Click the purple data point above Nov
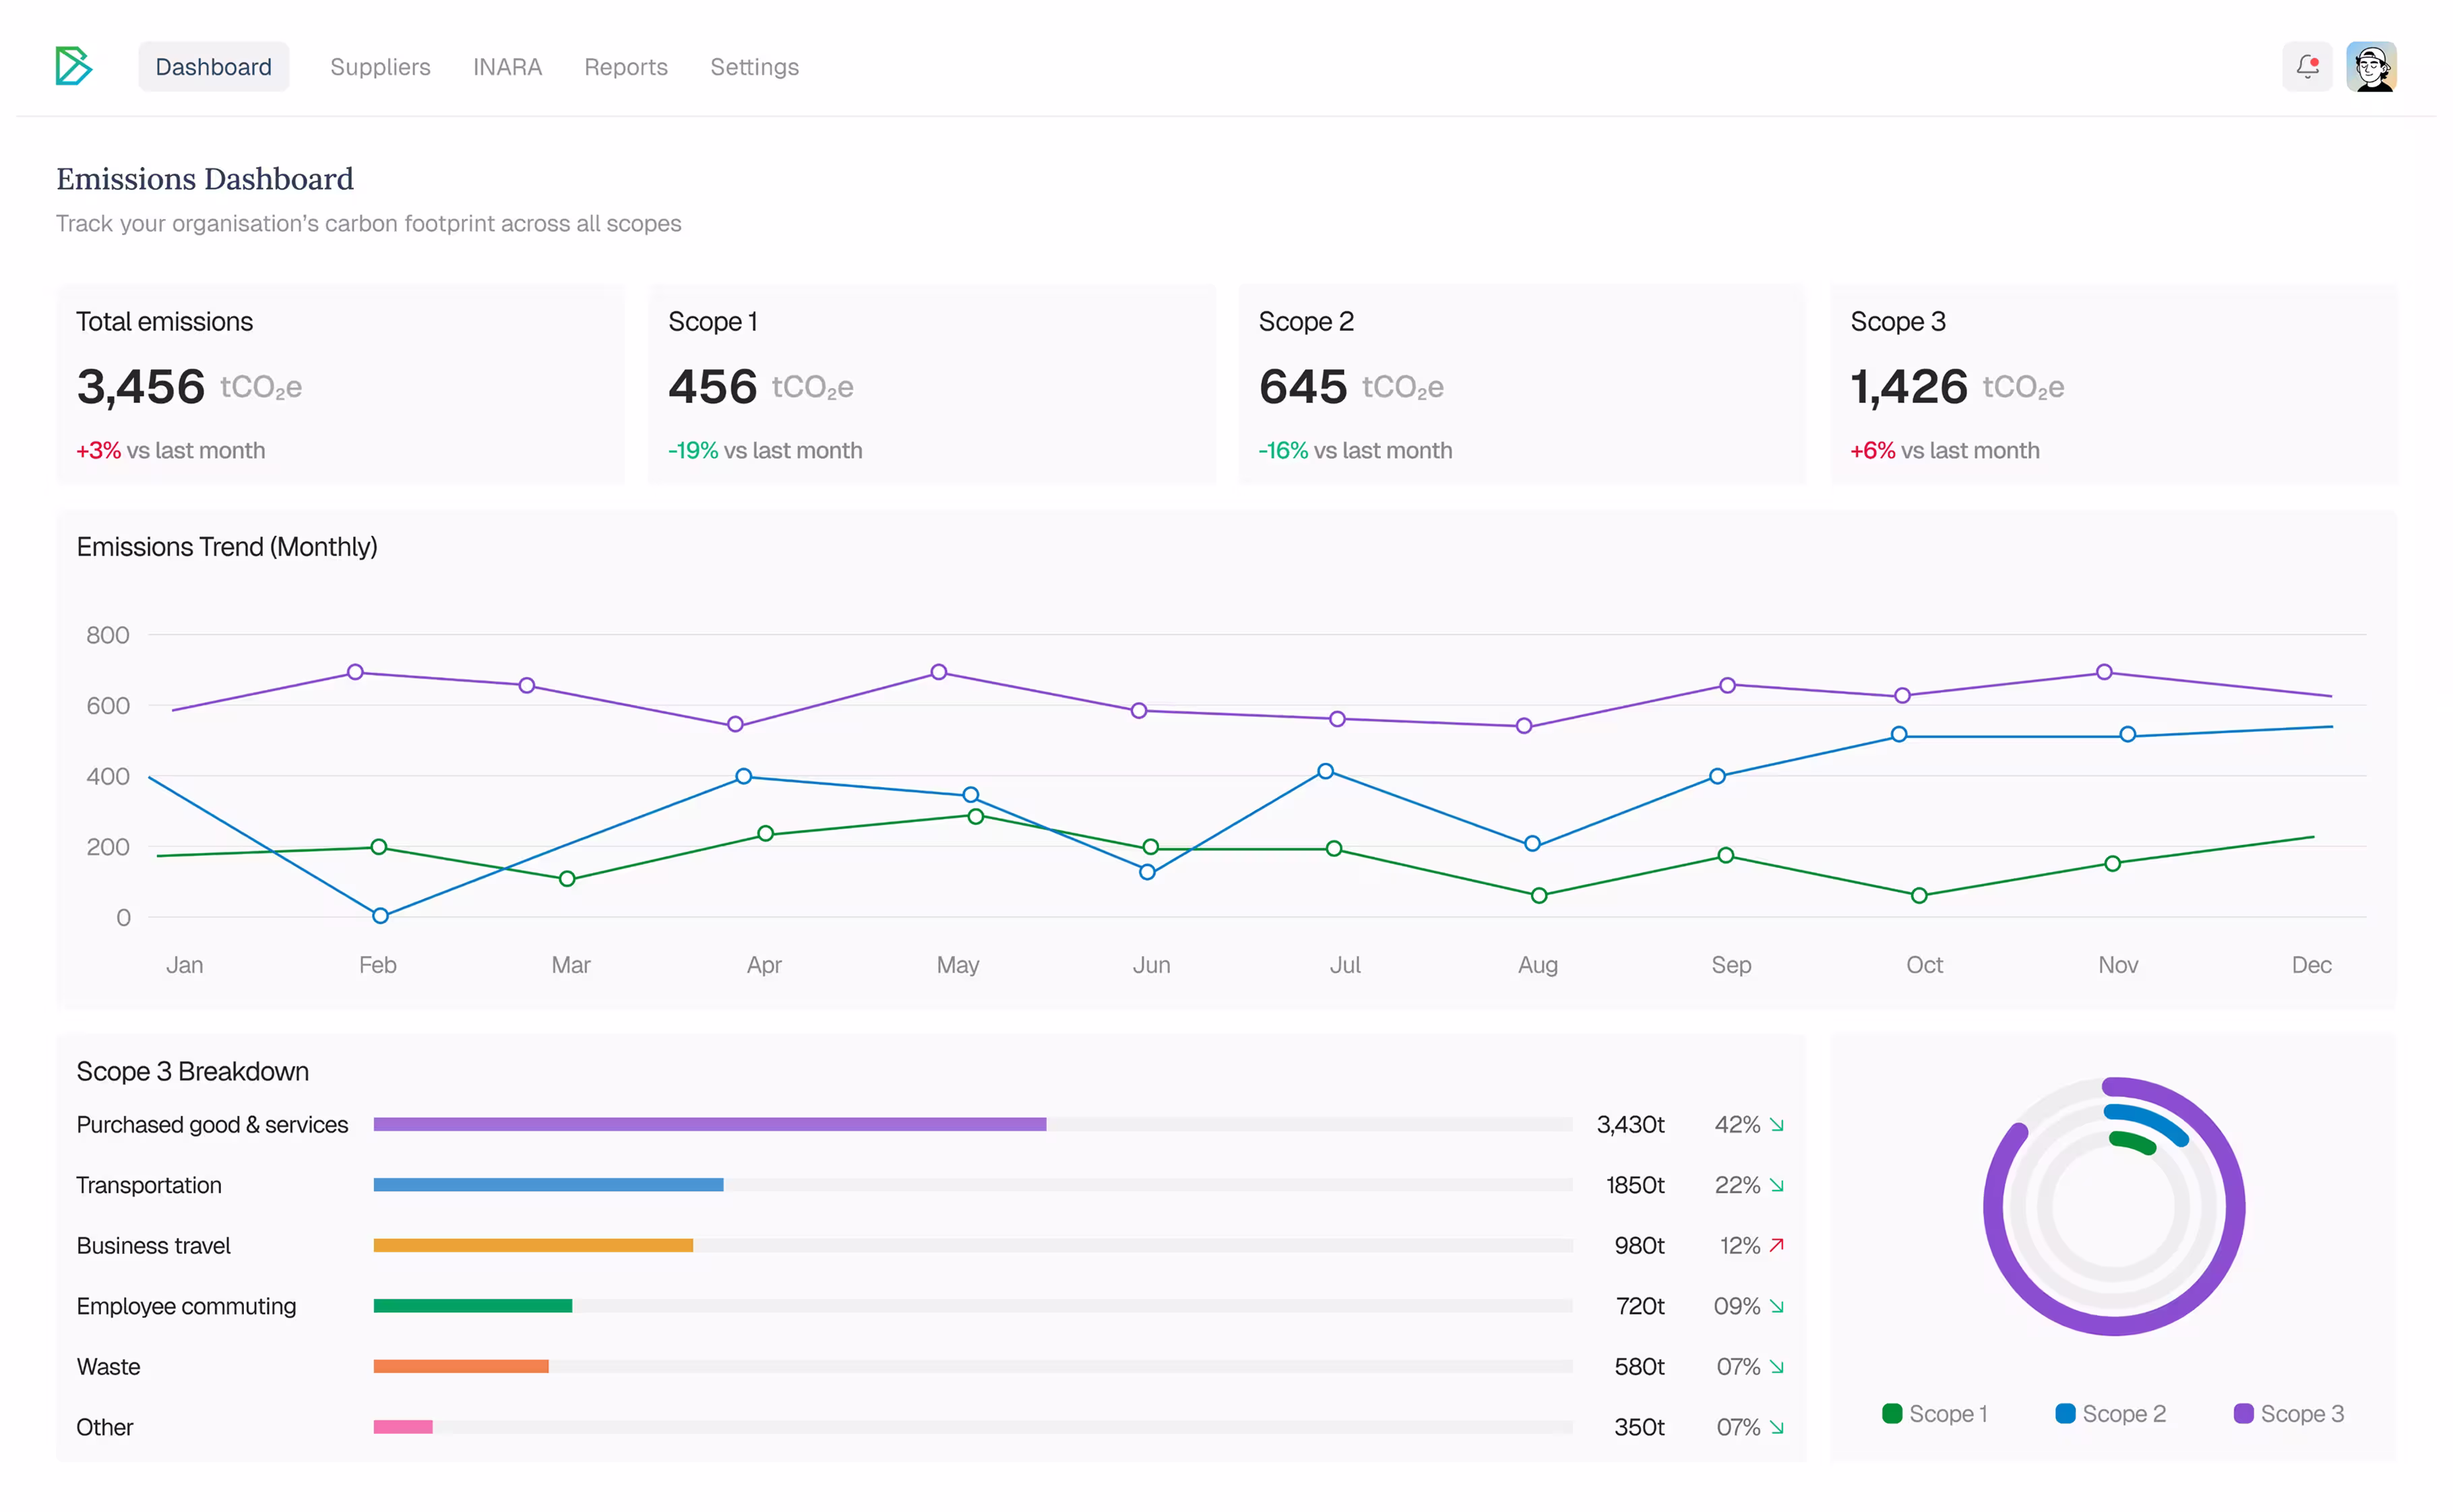The image size is (2453, 1512). click(x=2104, y=672)
